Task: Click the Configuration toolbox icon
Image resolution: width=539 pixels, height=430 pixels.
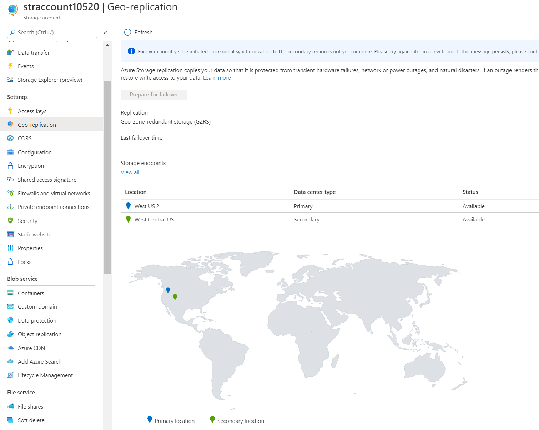Action: 10,152
